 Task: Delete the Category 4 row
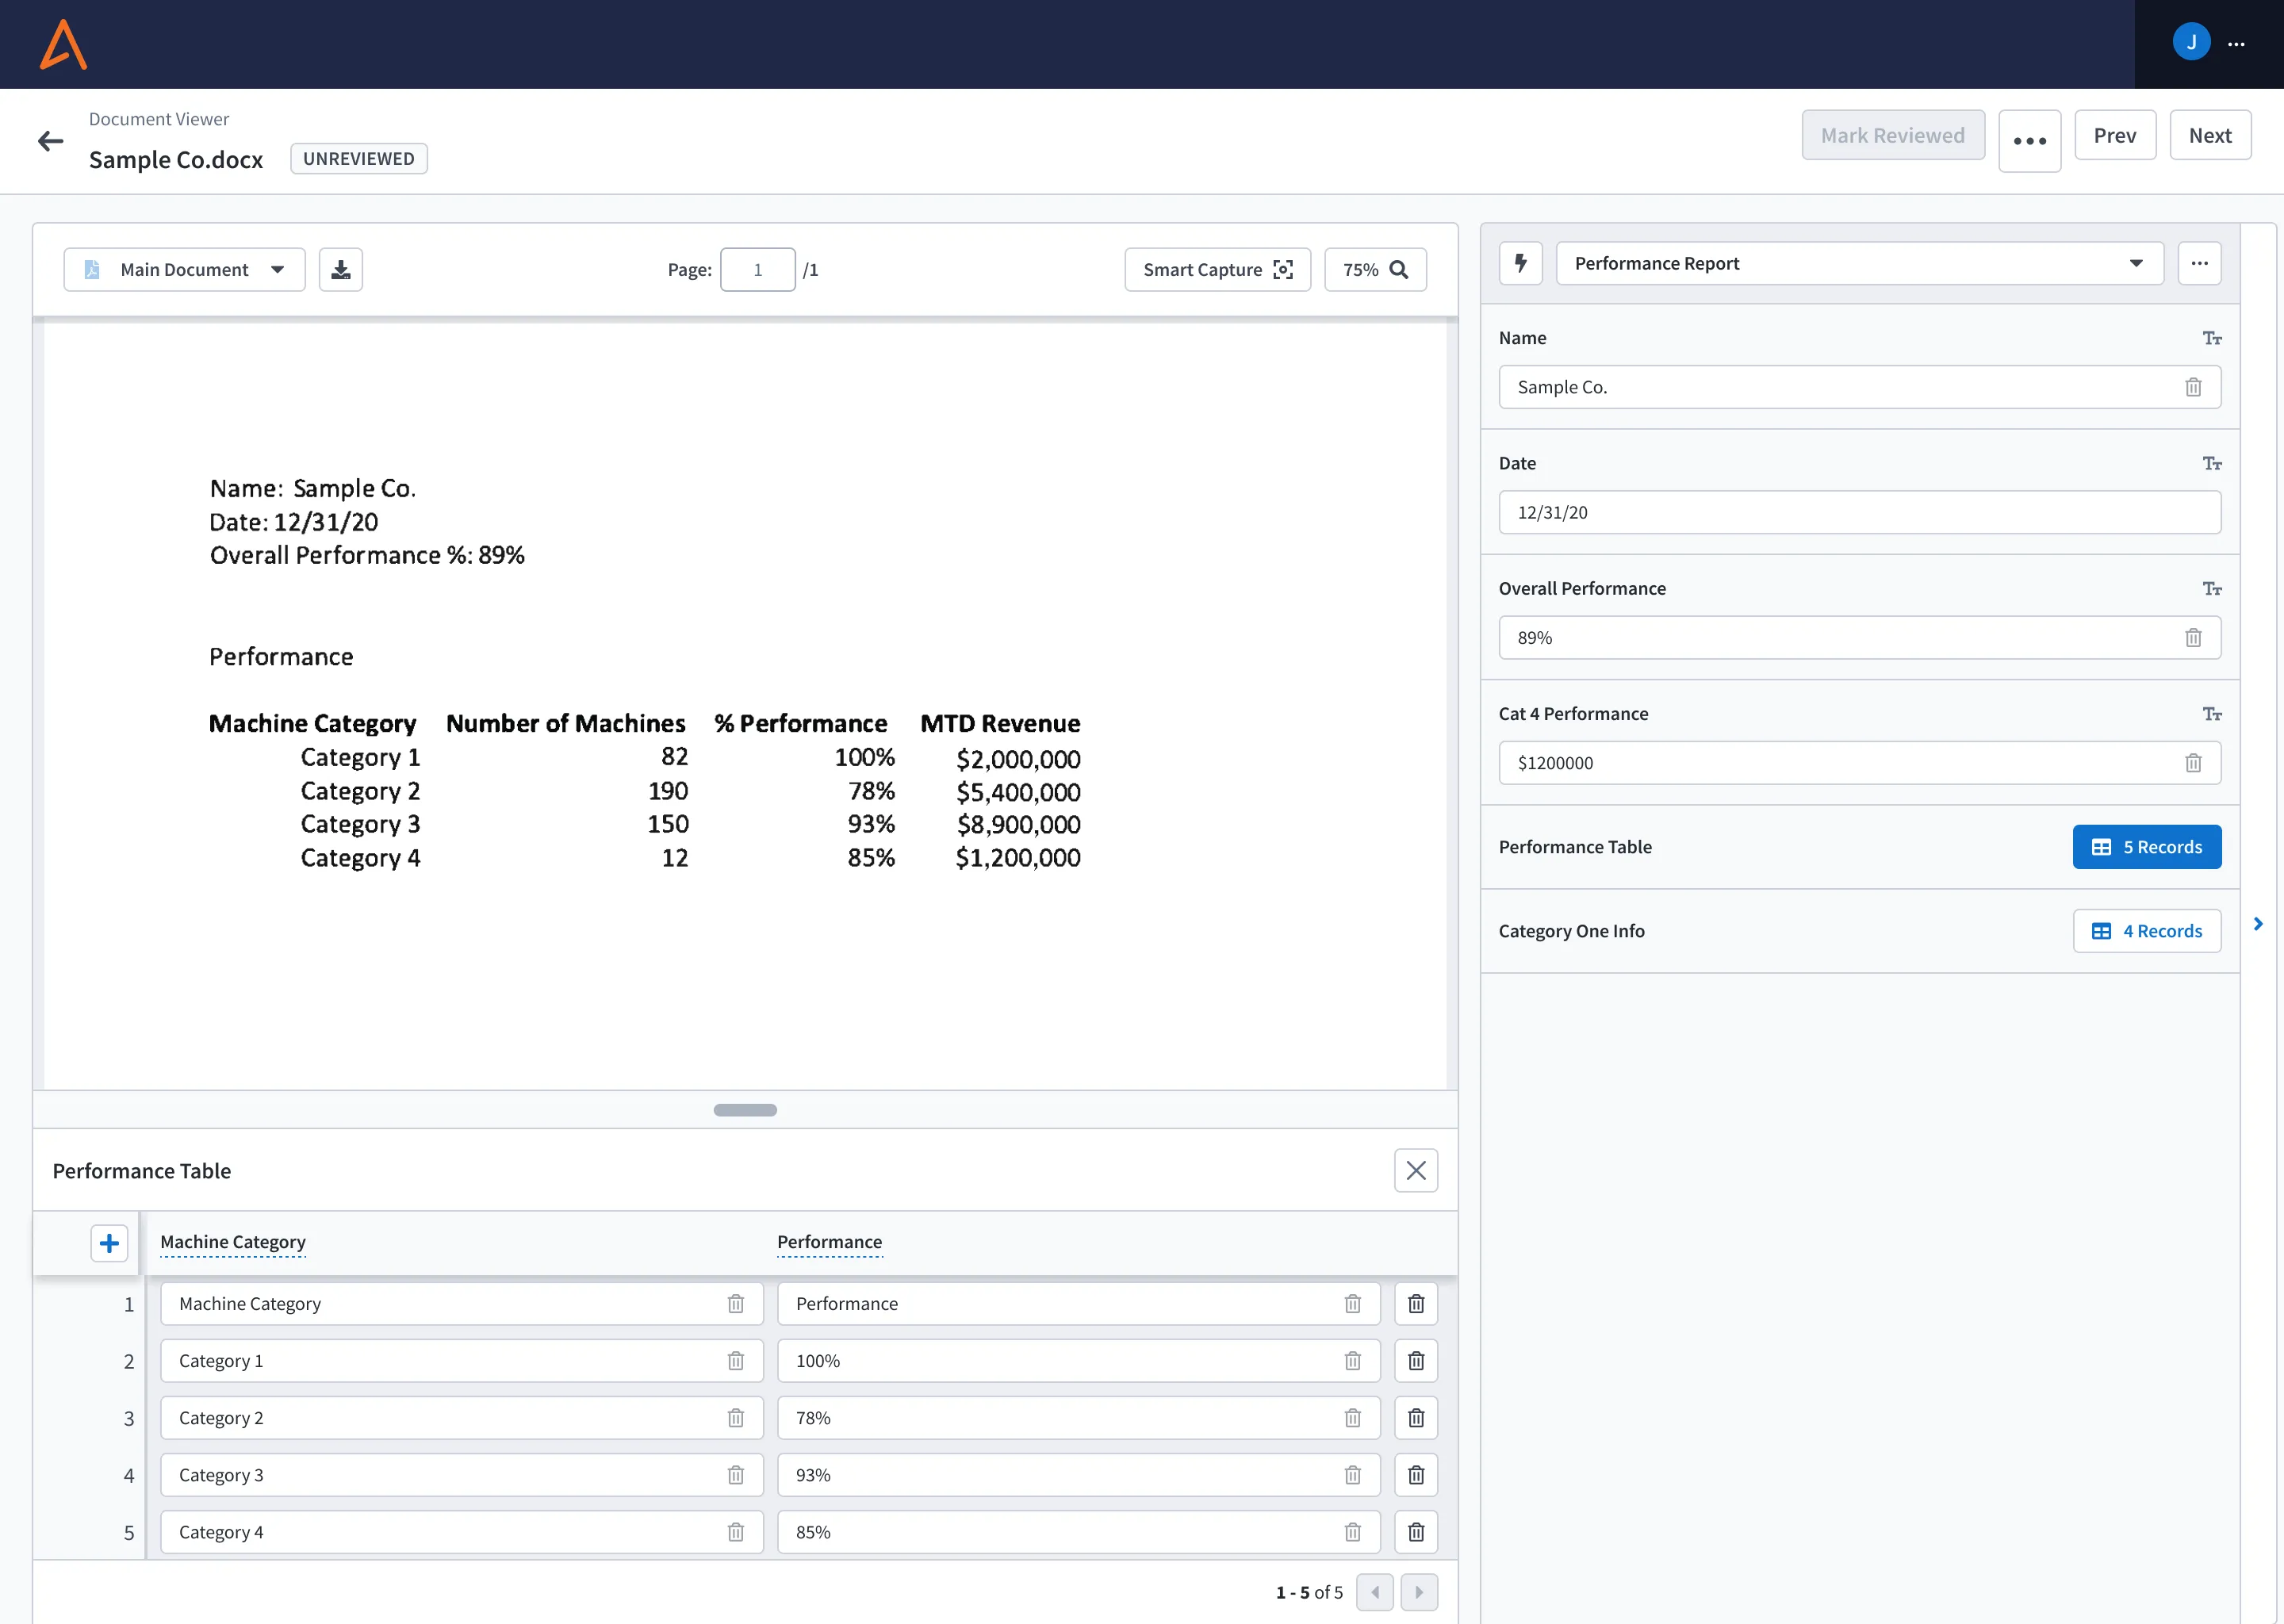(1416, 1532)
